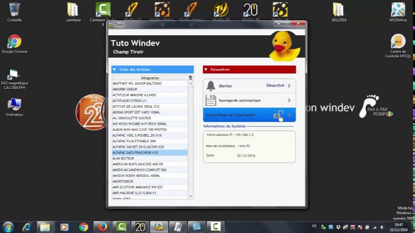Viewport: 415px width, 233px height.
Task: Switch to the white Camtasia recorder taskbar icon
Action: click(x=216, y=227)
